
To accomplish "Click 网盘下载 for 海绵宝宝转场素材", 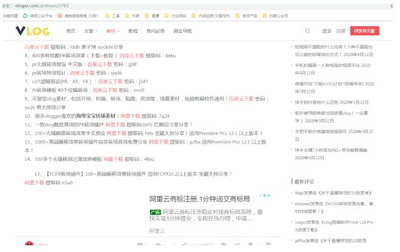I will [130, 116].
